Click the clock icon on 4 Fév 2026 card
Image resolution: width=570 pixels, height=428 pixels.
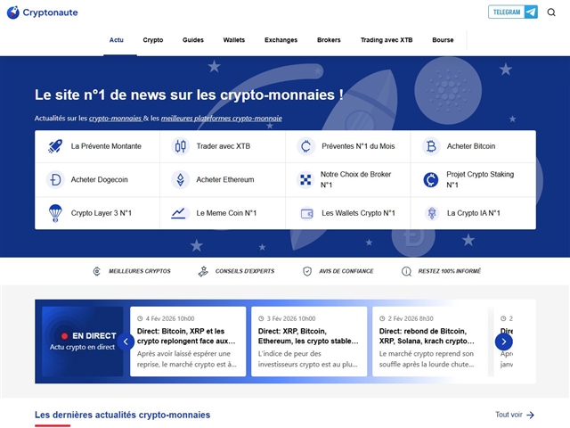140,318
